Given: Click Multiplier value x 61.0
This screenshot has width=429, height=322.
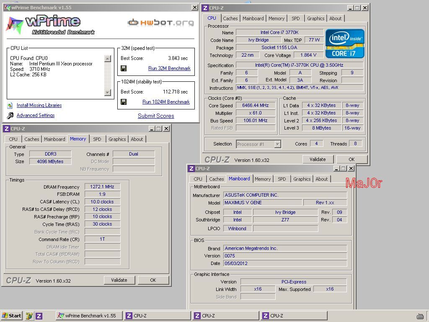Looking at the screenshot, I should click(256, 113).
